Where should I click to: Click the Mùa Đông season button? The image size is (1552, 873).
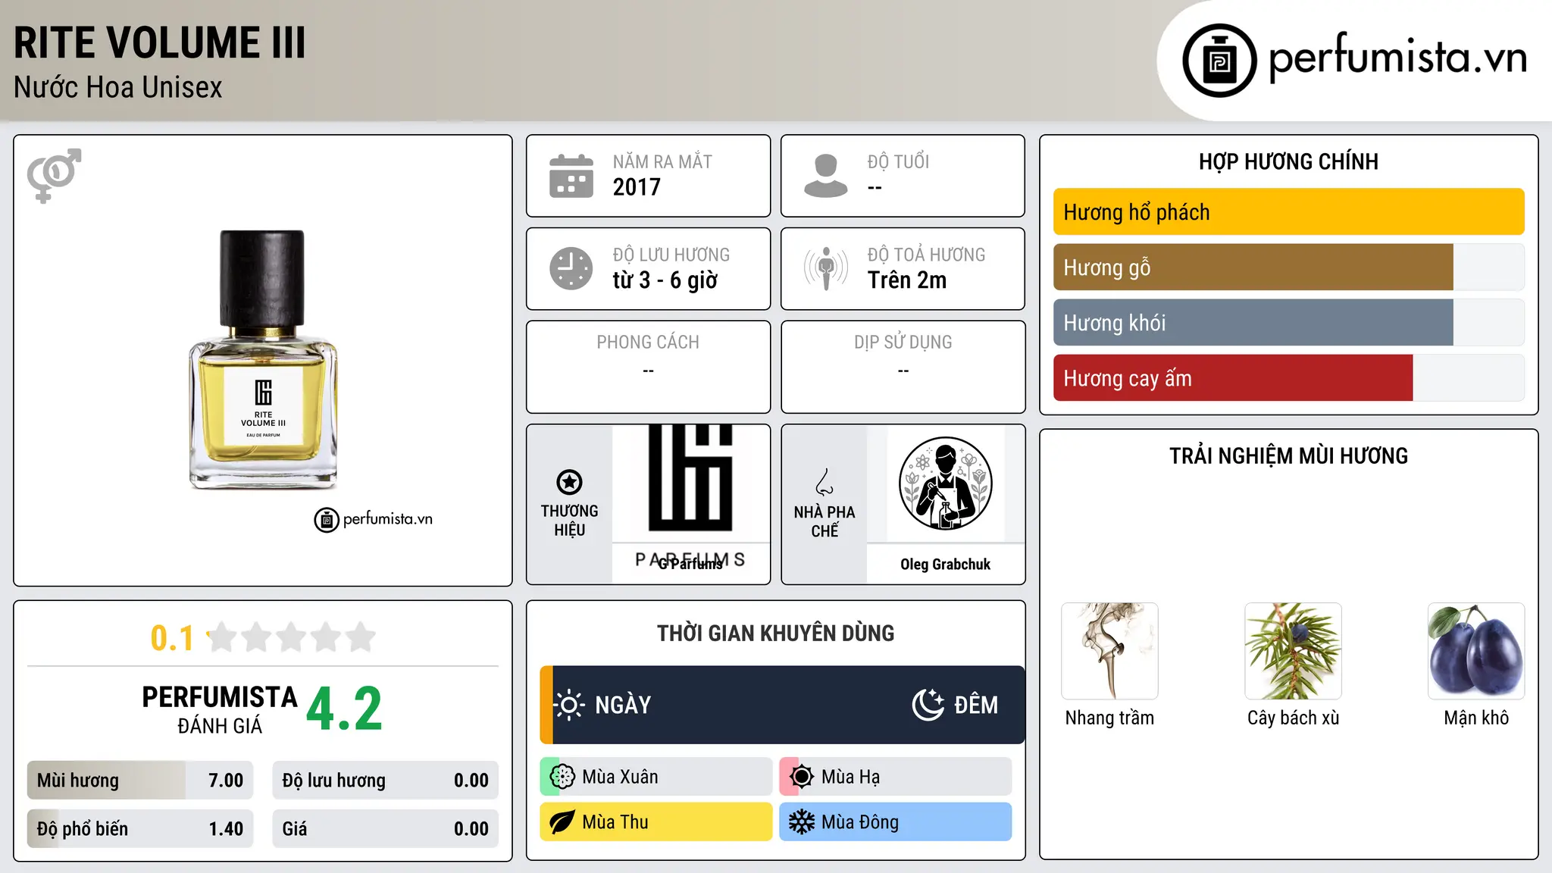(x=896, y=822)
